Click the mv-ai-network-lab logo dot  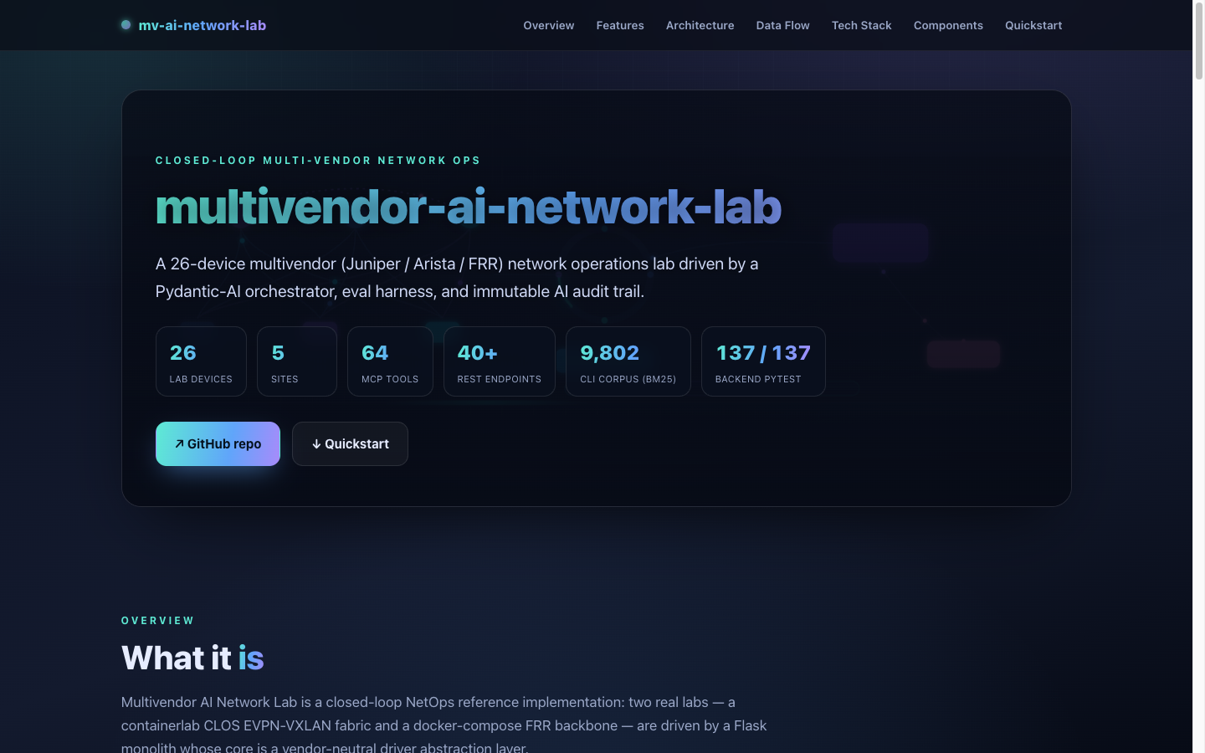click(x=126, y=25)
